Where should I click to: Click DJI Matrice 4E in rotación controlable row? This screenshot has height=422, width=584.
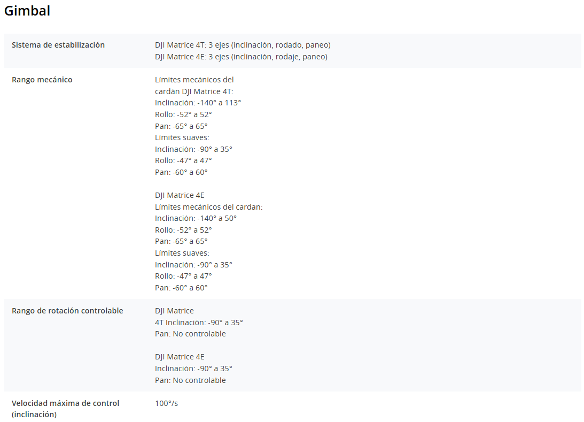(x=180, y=357)
